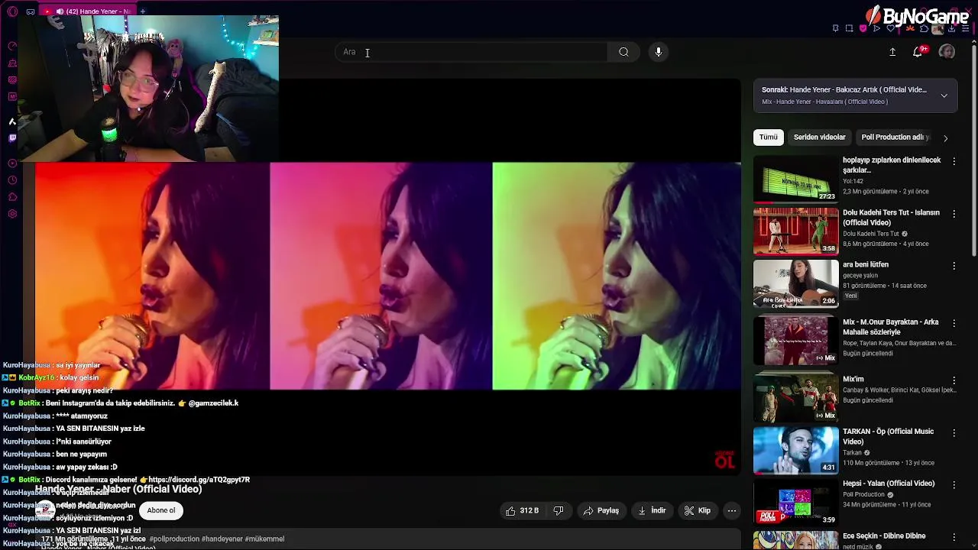This screenshot has height=550, width=978.
Task: Open GX Control in the sidebar
Action: coord(12,46)
